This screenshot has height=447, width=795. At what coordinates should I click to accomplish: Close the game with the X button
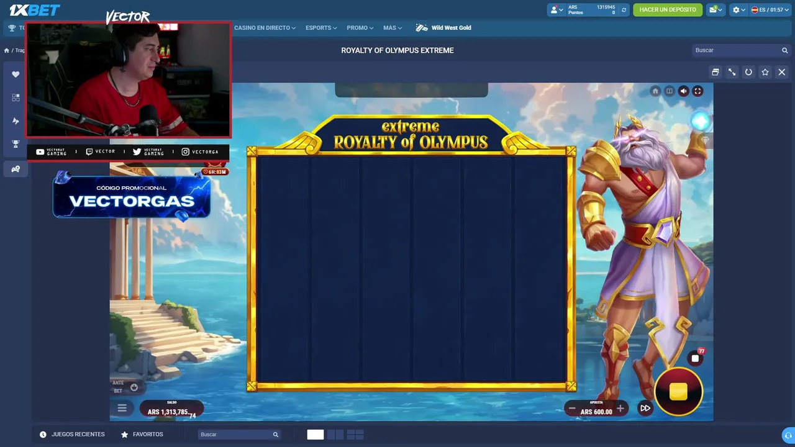[x=782, y=72]
